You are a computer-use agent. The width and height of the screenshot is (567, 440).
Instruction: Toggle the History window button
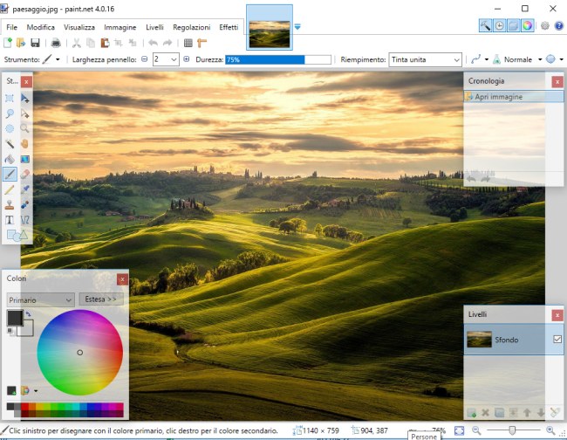tap(499, 25)
